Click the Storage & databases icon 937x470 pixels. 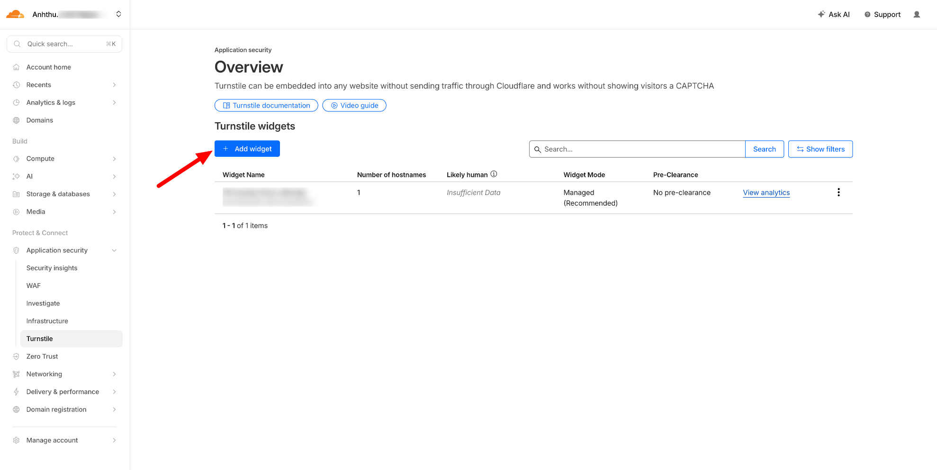tap(16, 194)
